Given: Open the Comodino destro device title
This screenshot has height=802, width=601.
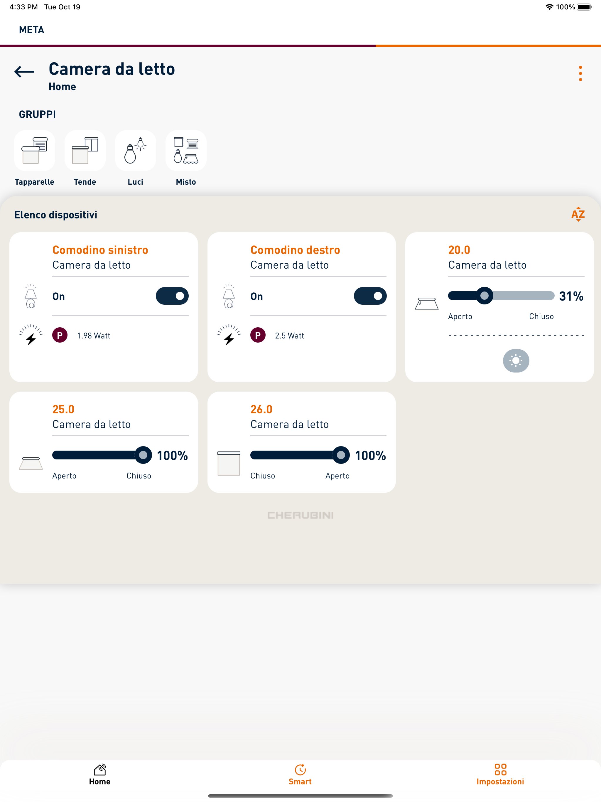Looking at the screenshot, I should coord(295,250).
